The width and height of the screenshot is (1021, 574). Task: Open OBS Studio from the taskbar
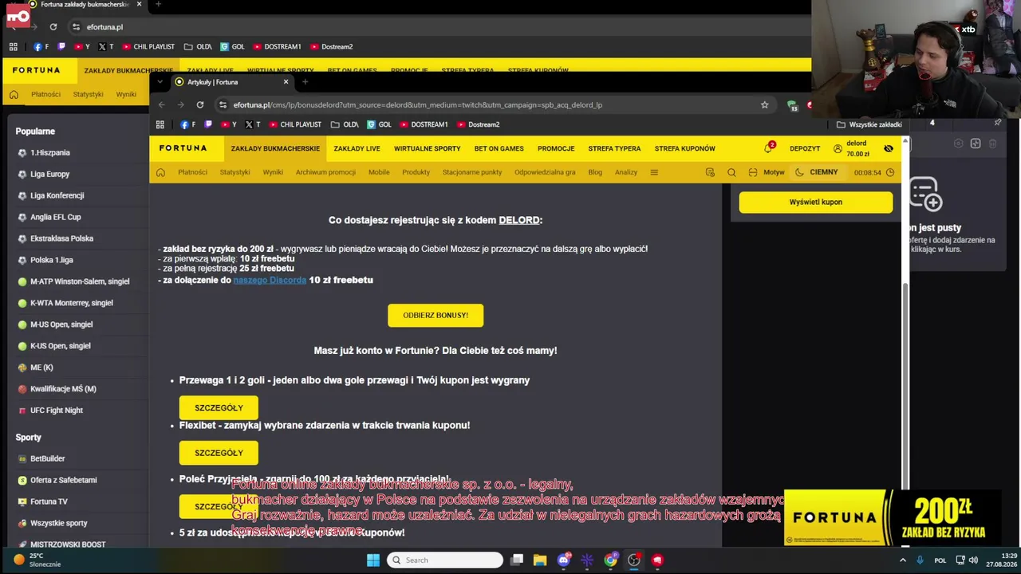pos(633,560)
